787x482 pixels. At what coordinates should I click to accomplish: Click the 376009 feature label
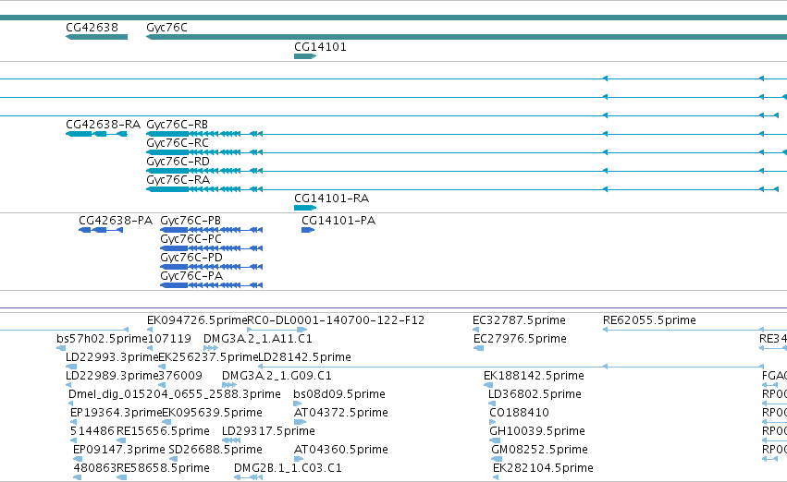click(x=180, y=376)
